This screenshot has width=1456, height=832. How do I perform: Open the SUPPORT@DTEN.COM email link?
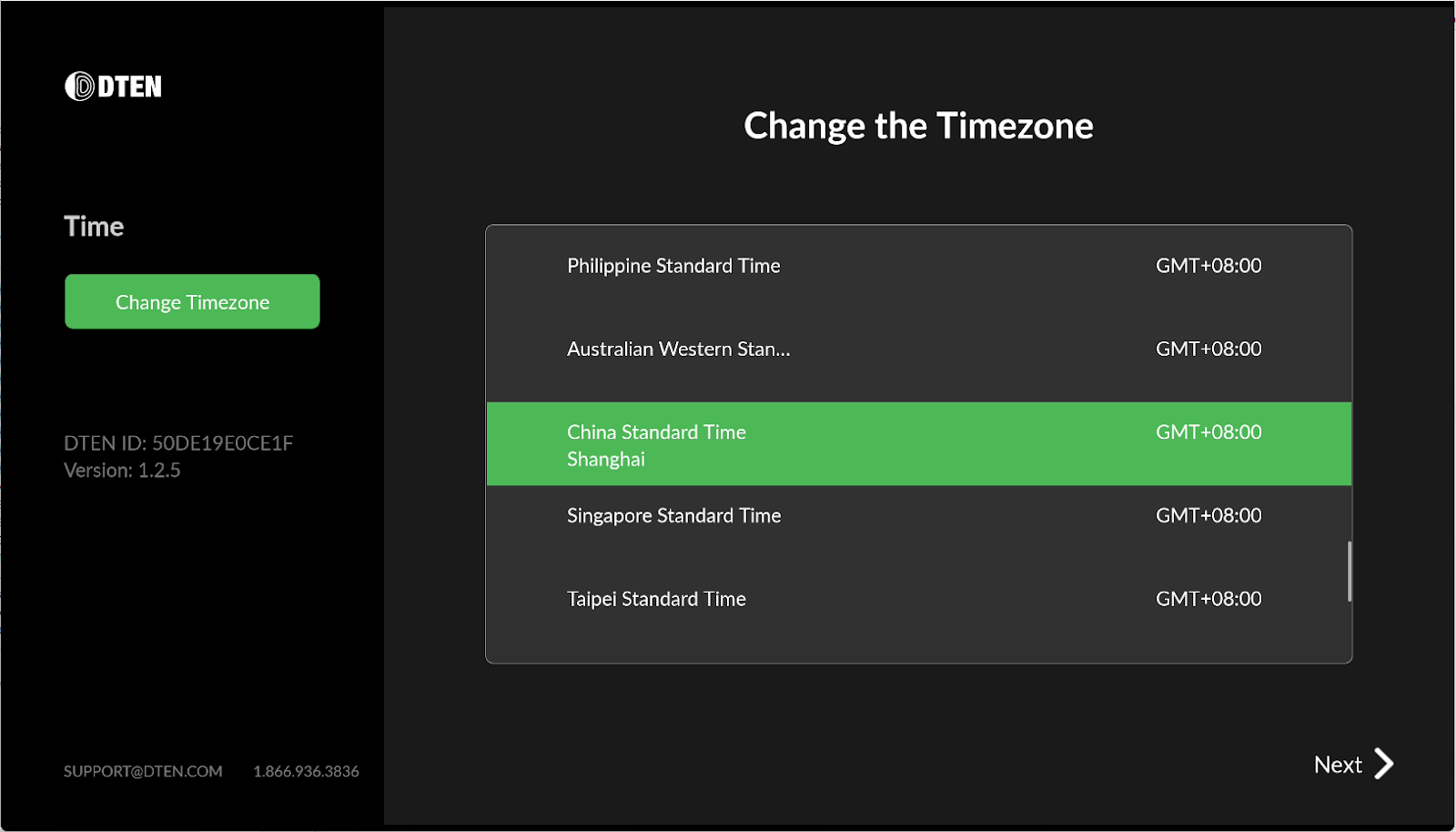coord(143,771)
